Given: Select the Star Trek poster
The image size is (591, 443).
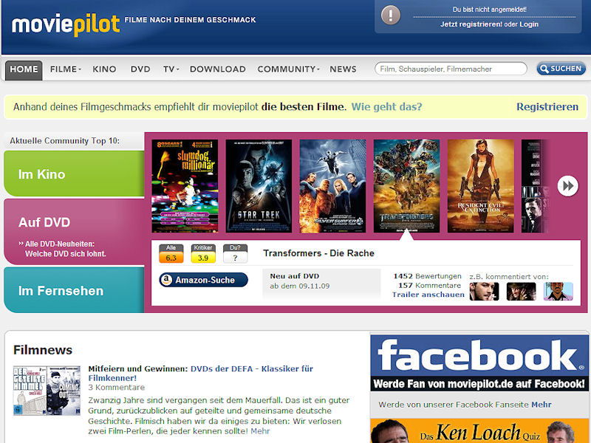Looking at the screenshot, I should 259,186.
